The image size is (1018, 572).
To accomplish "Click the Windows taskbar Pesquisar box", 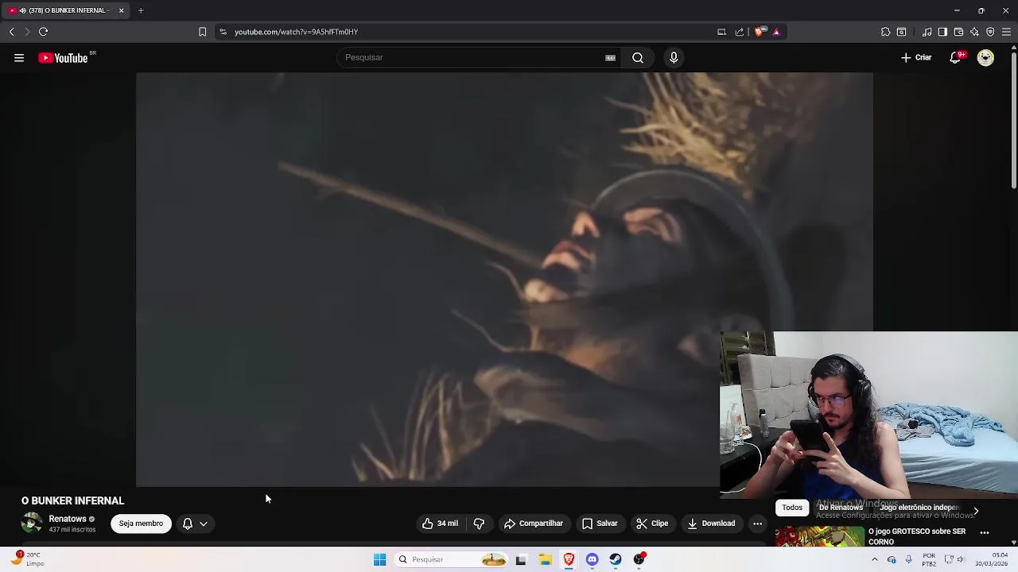I will (451, 559).
